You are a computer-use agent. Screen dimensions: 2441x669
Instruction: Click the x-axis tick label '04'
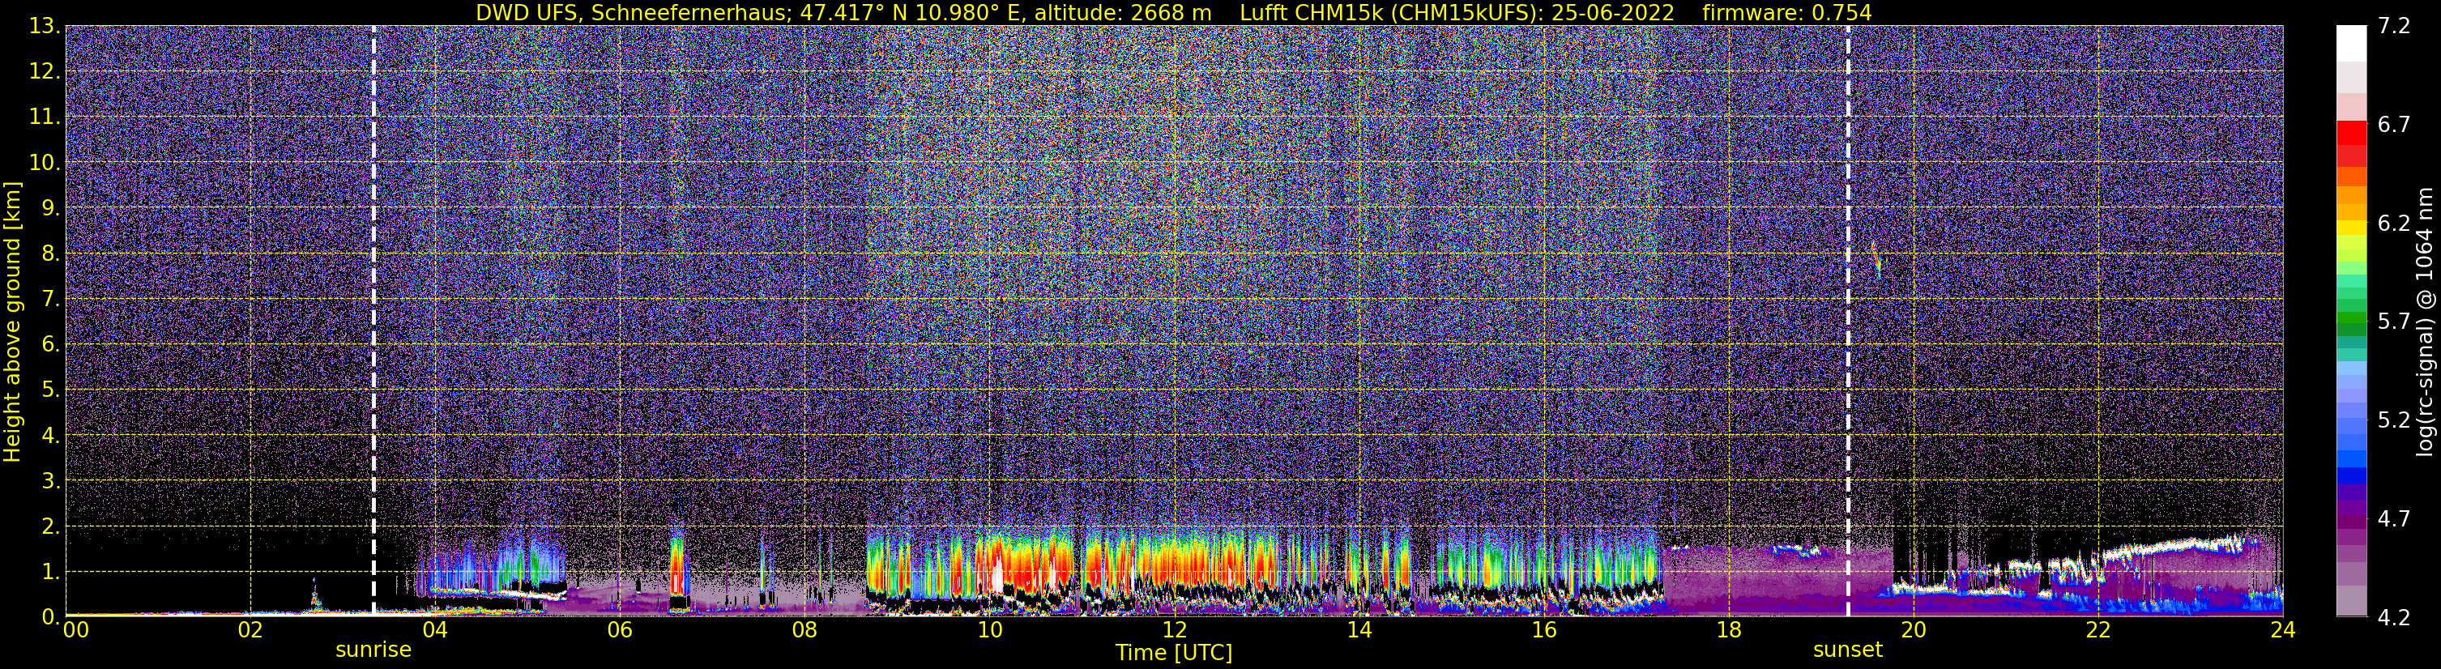(x=434, y=630)
